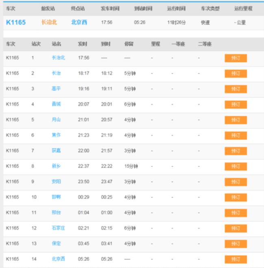The image size is (264, 268).
Task: Open the 邢台 station link
Action: 56,212
